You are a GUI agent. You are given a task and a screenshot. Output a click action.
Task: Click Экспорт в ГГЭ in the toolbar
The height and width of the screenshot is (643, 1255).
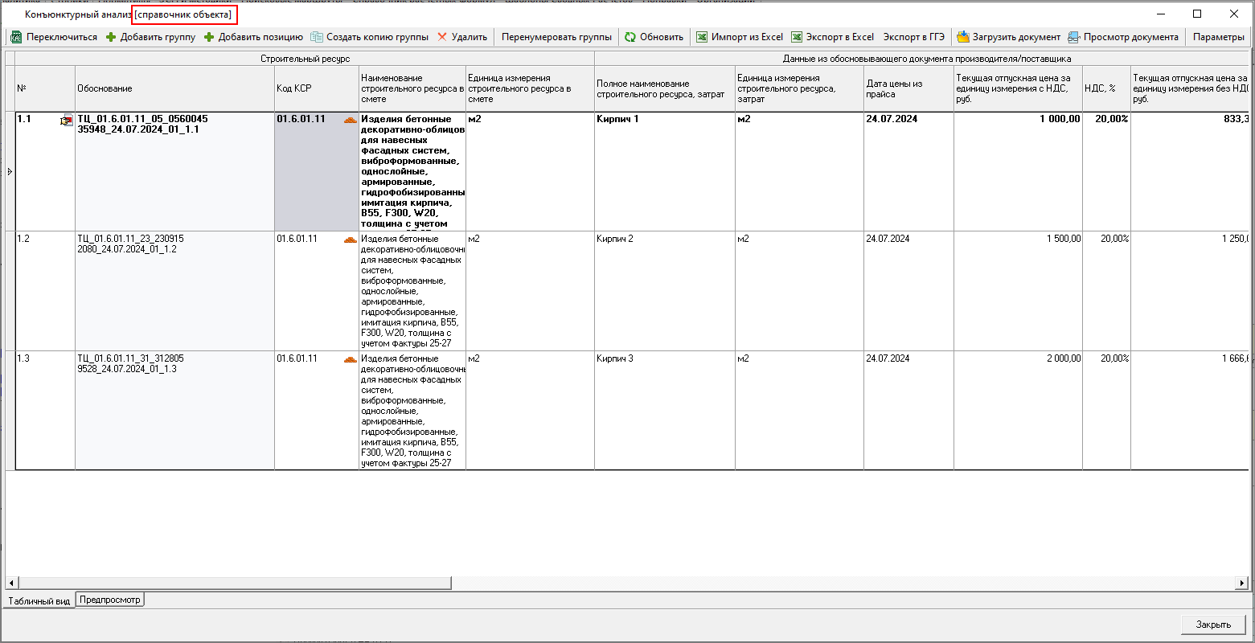[x=914, y=37]
